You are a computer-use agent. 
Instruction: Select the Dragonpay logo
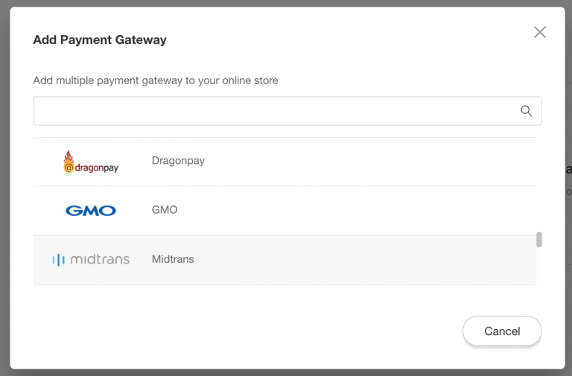click(91, 162)
